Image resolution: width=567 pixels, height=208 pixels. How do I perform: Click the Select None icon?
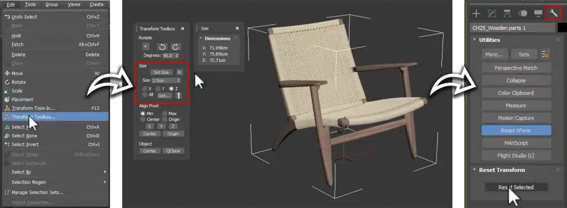pos(7,136)
